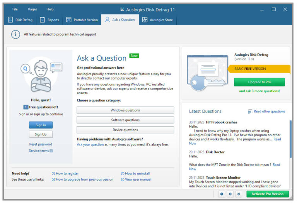297x203 pixels.
Task: Click the Sign Up button
Action: (41, 134)
